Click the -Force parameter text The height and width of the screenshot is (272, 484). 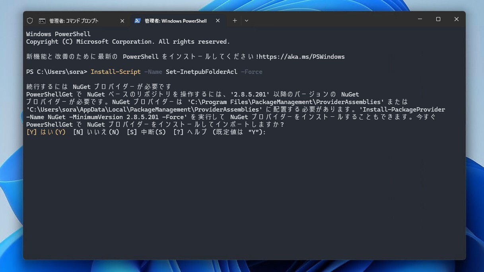pyautogui.click(x=252, y=72)
